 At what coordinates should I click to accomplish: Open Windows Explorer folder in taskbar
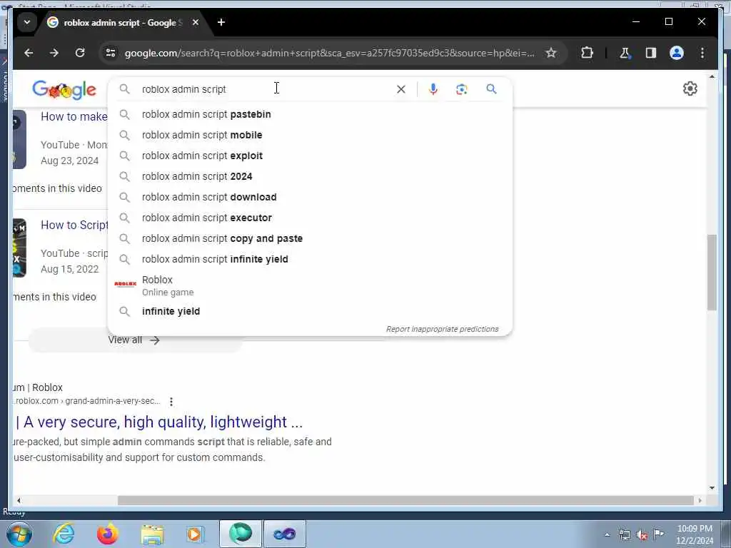point(152,534)
